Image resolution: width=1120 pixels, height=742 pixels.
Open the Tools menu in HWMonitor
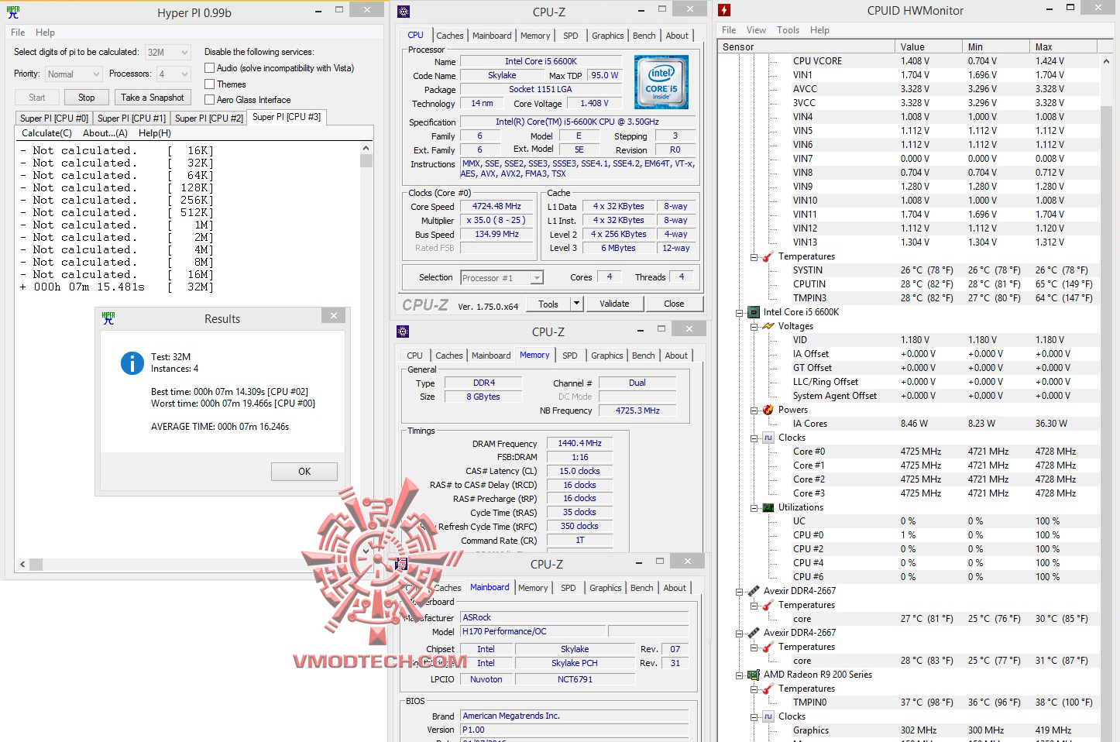788,30
